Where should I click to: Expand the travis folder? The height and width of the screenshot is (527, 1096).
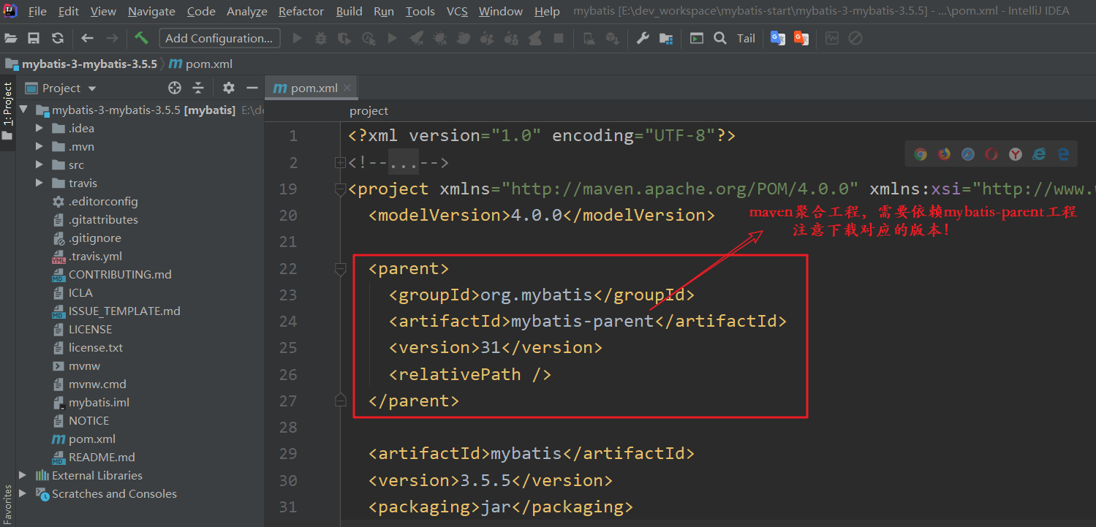(39, 183)
